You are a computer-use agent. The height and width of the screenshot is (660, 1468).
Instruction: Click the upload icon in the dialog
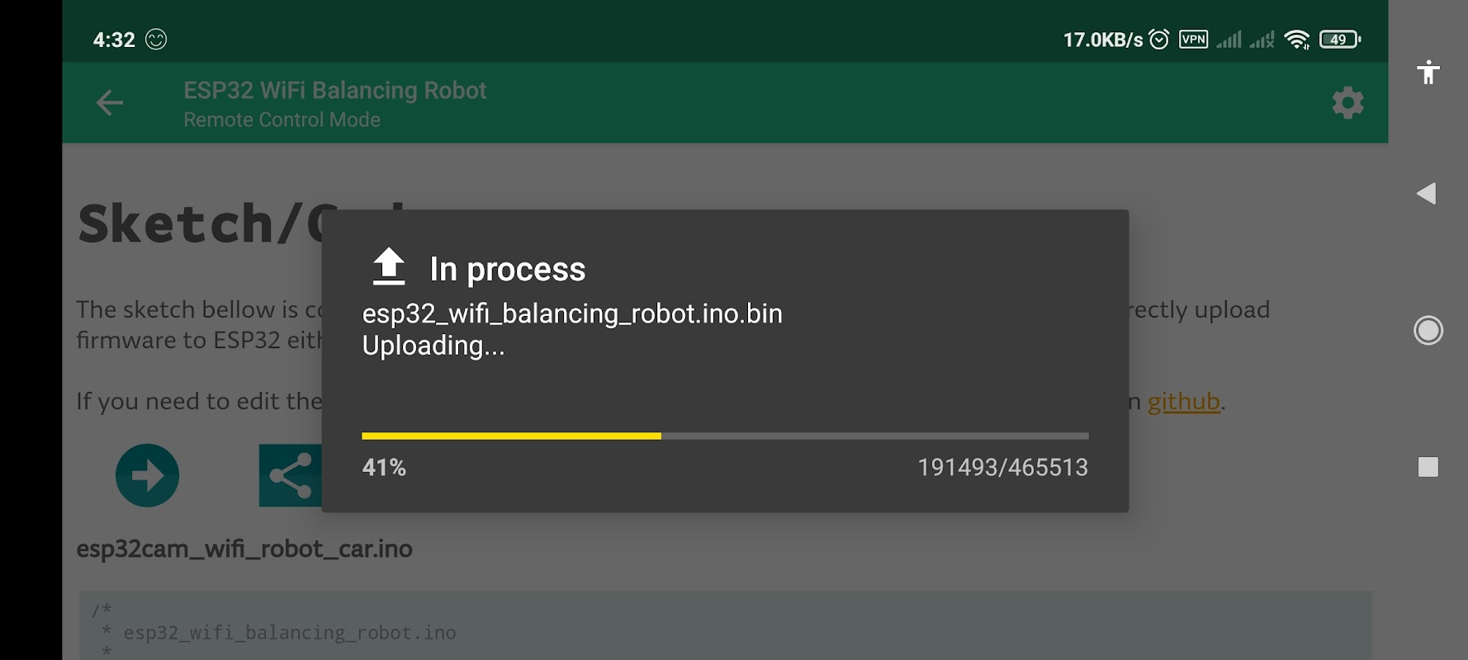click(x=389, y=267)
